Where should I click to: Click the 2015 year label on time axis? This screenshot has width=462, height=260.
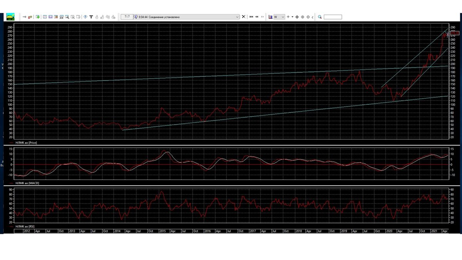[x=162, y=231]
